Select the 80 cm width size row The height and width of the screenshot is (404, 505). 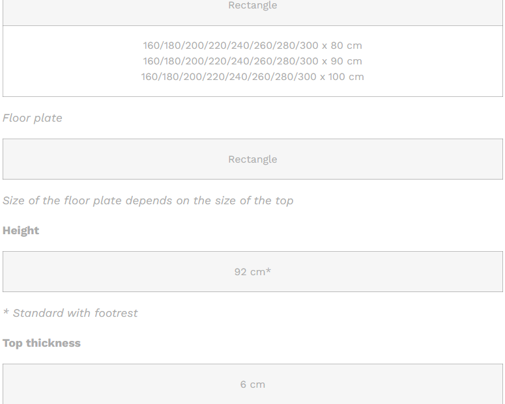tap(253, 46)
